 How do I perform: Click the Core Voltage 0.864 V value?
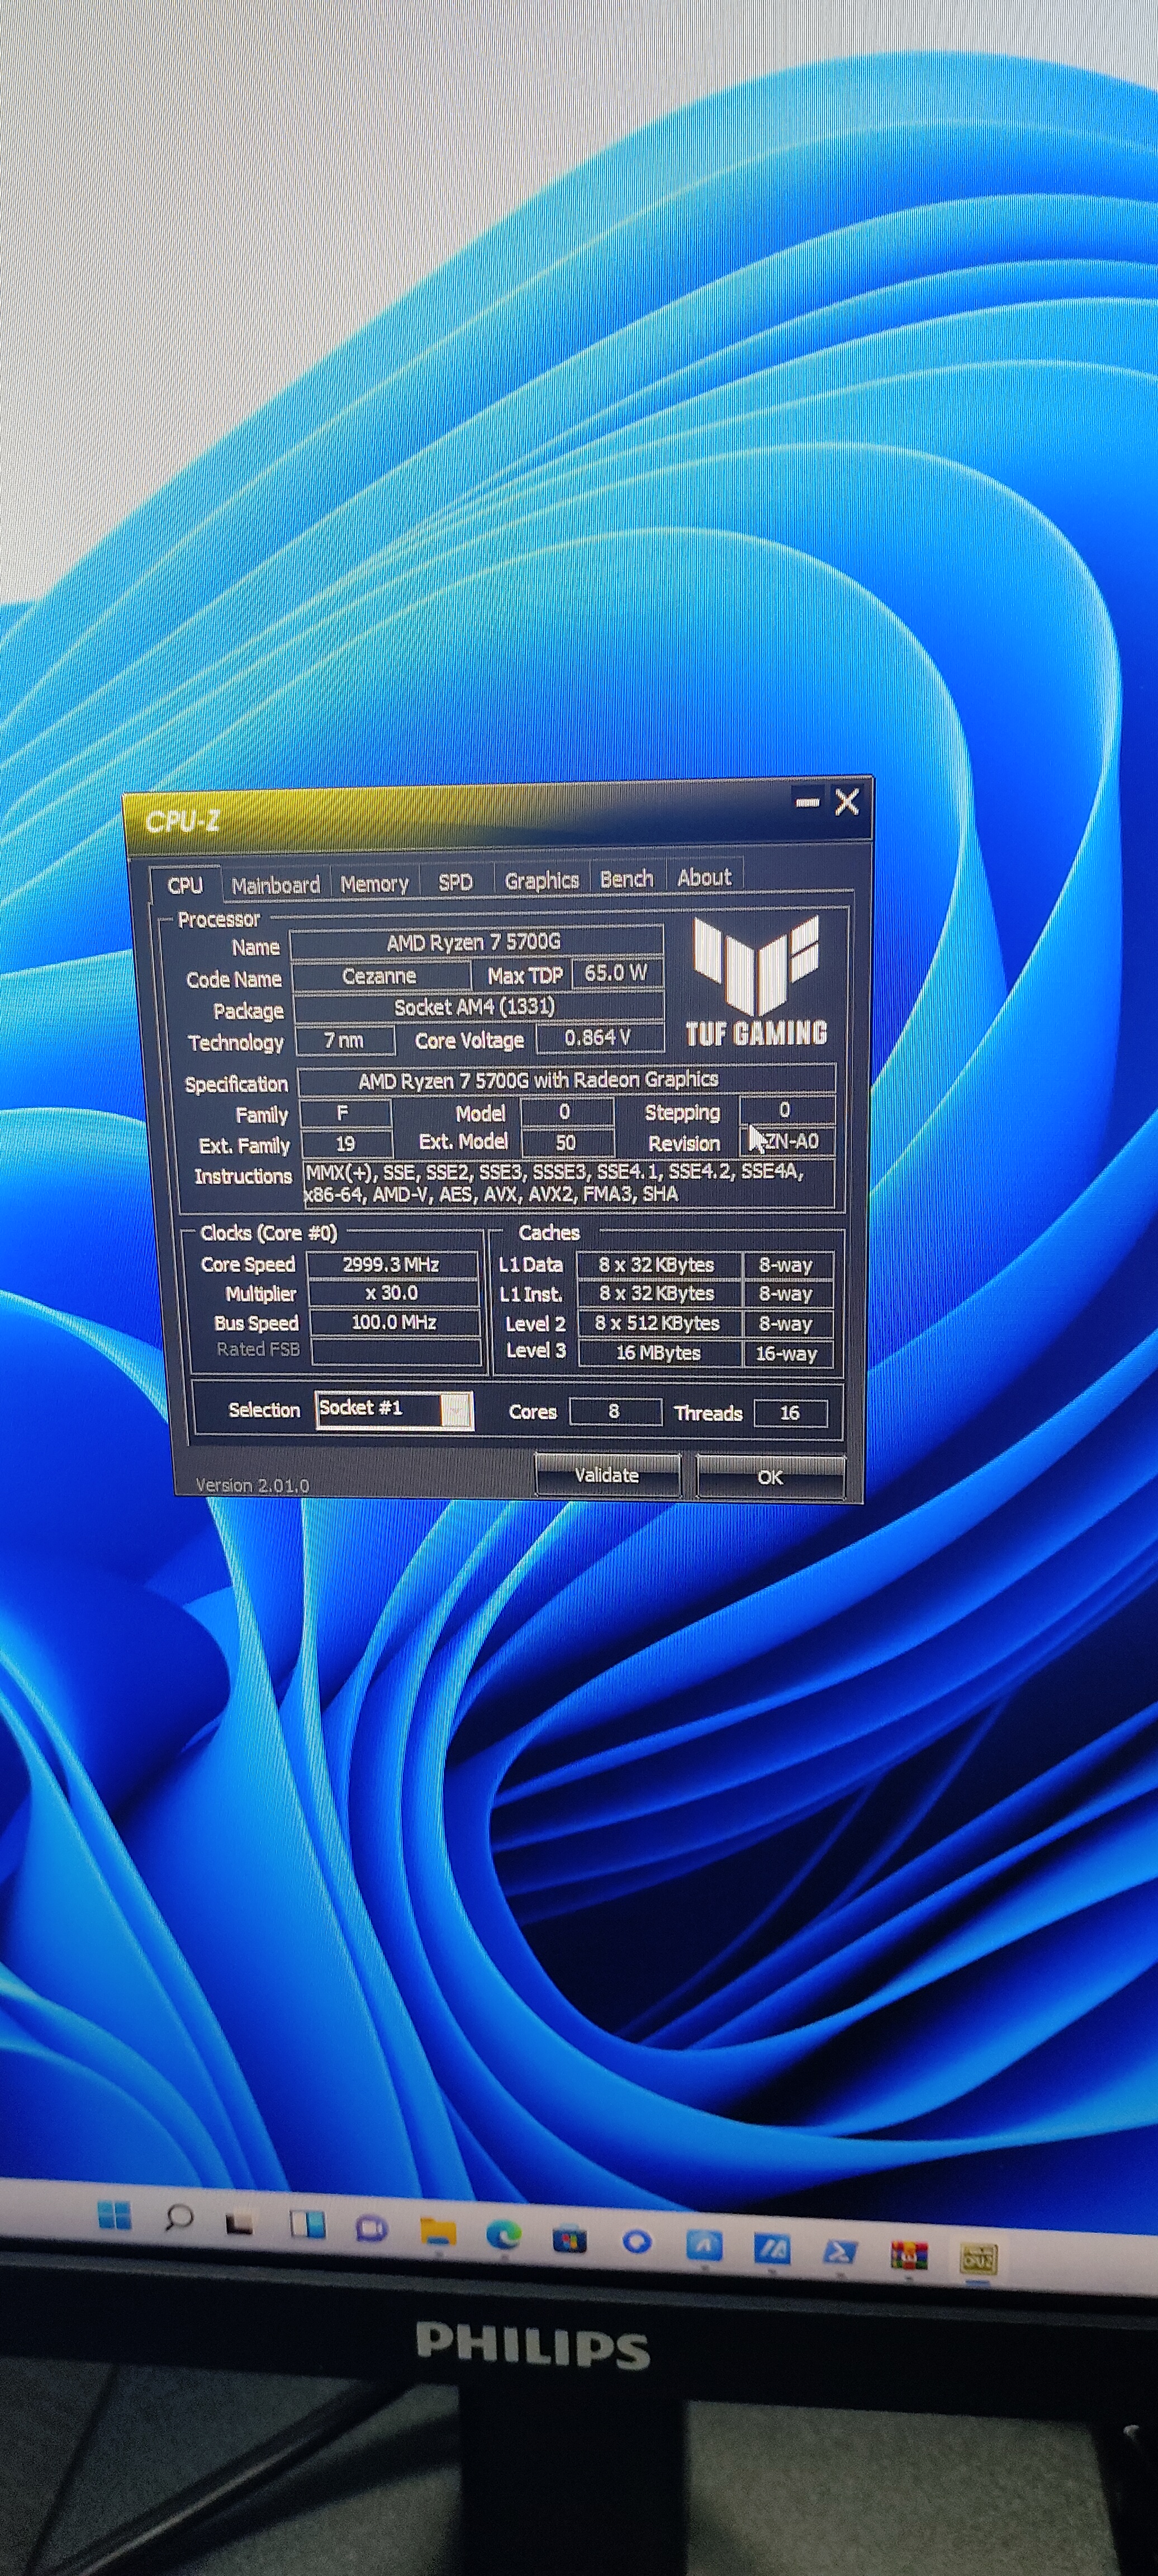(x=599, y=1038)
